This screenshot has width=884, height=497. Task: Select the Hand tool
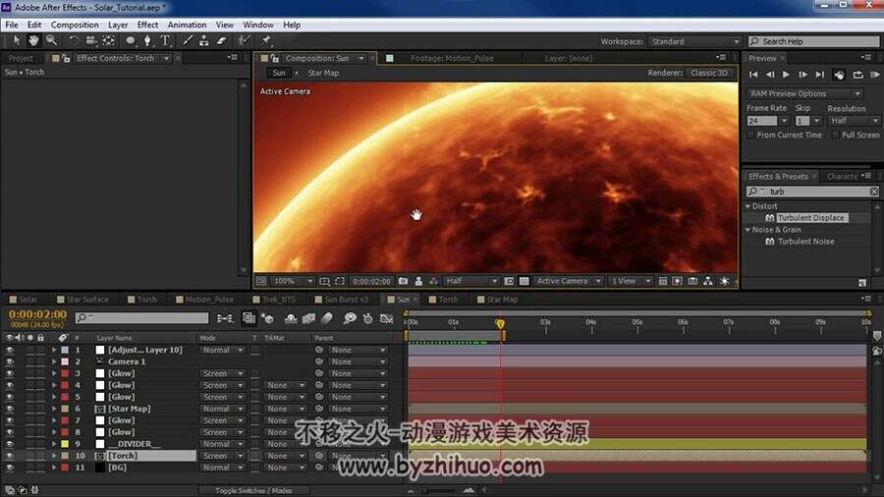33,40
